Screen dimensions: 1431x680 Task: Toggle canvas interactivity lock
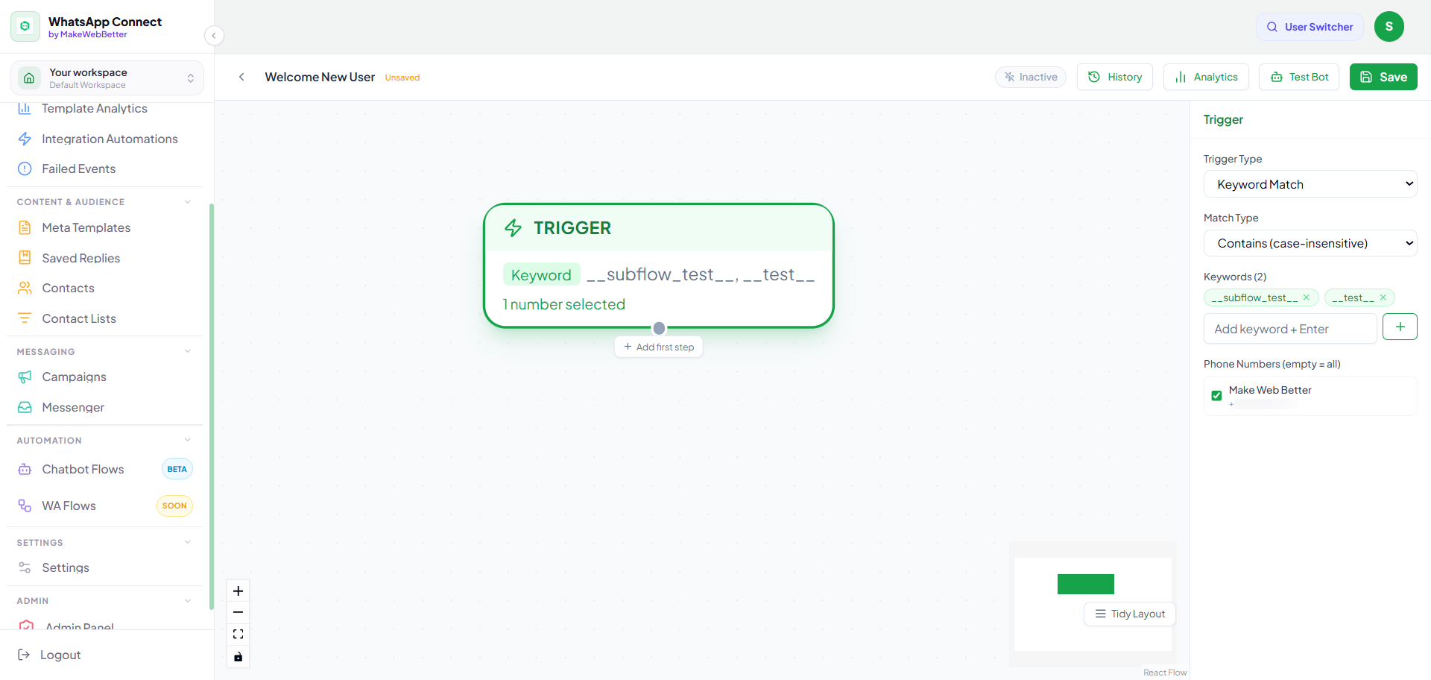coord(238,657)
